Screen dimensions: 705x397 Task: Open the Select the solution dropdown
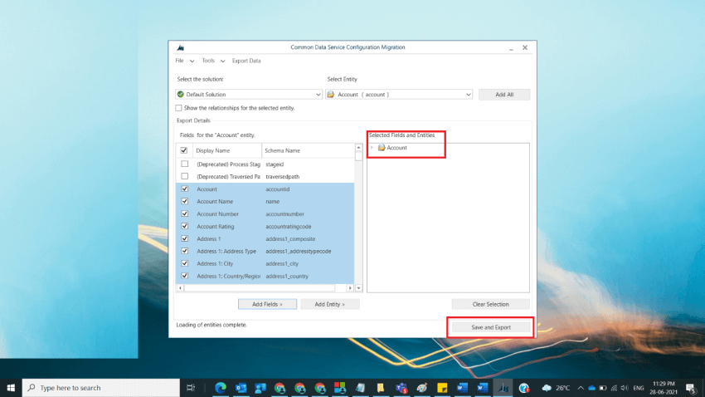(x=318, y=95)
